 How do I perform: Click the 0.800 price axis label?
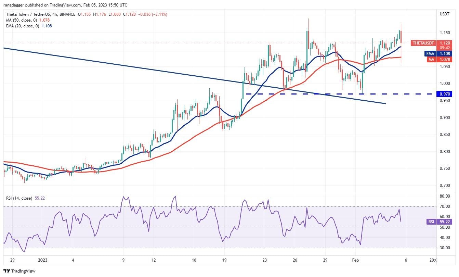[445, 152]
